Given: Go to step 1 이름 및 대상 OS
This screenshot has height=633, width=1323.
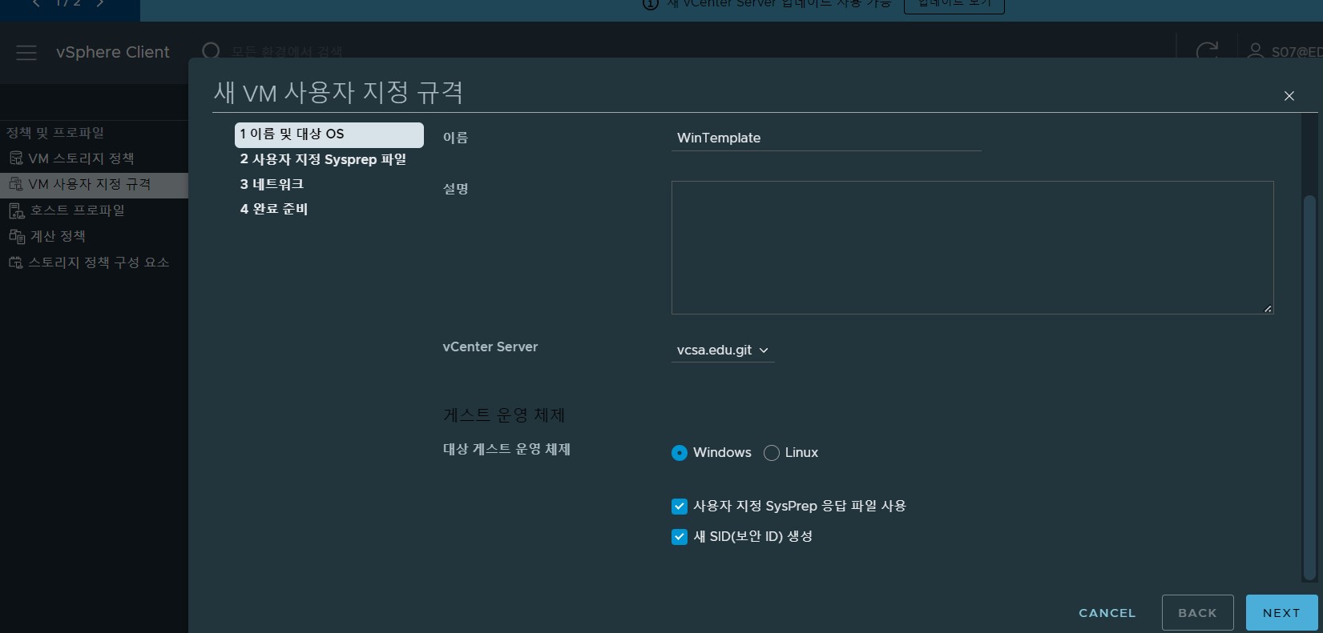Looking at the screenshot, I should 329,134.
